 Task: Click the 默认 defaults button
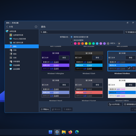coord(56,109)
